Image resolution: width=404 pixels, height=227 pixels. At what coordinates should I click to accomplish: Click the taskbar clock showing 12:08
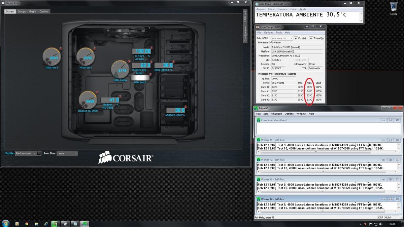tap(392, 224)
